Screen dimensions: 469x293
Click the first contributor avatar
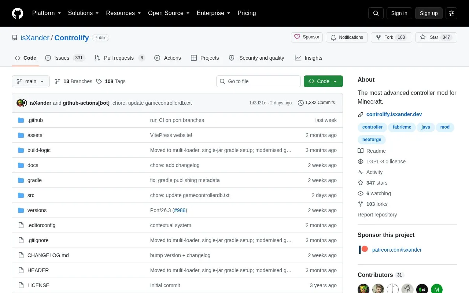pyautogui.click(x=363, y=289)
